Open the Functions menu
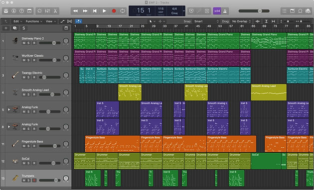Viewport: 314px width, 190px height. click(34, 21)
